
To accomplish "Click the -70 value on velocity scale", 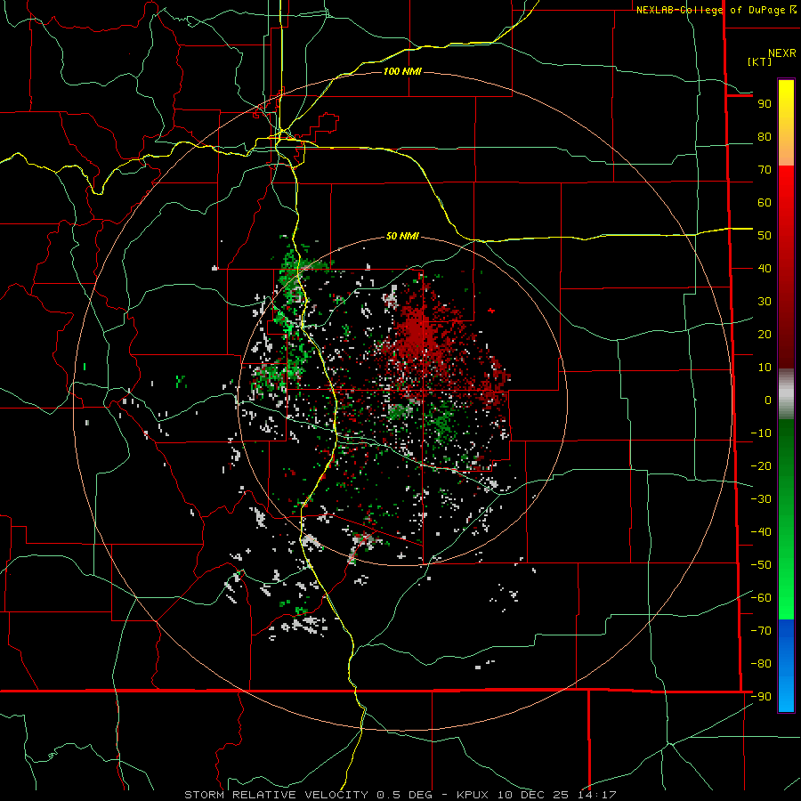I will point(761,631).
